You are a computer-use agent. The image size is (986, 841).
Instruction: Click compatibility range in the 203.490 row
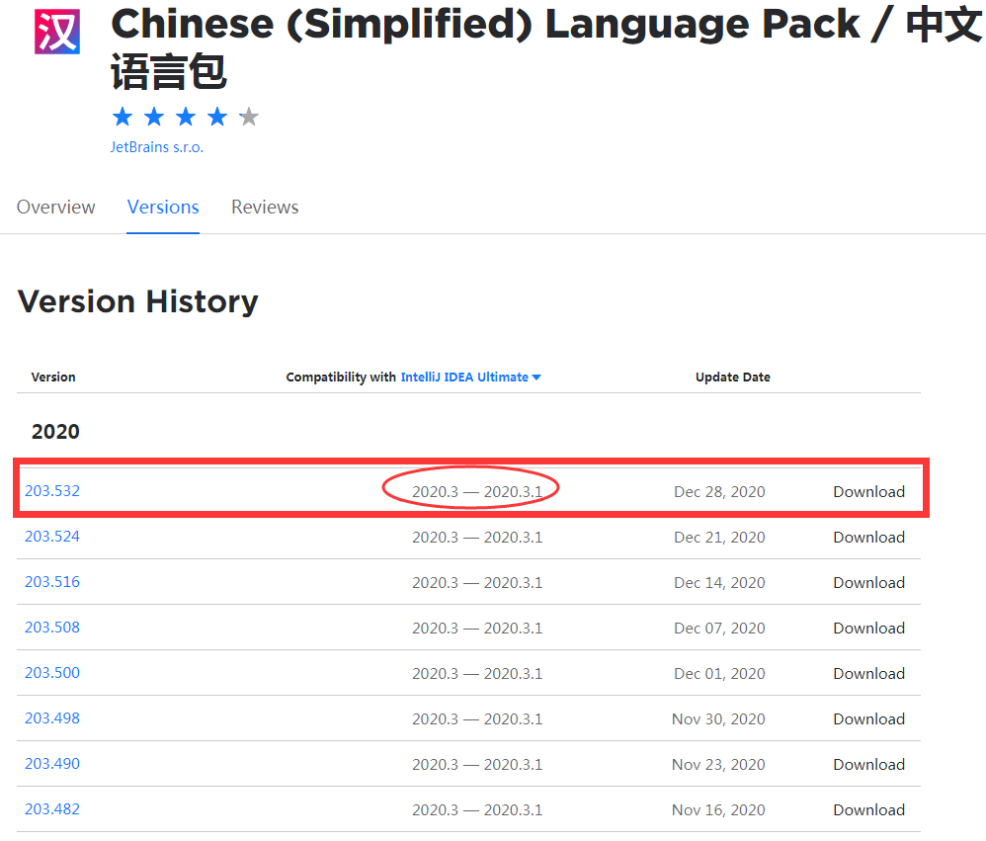[477, 764]
